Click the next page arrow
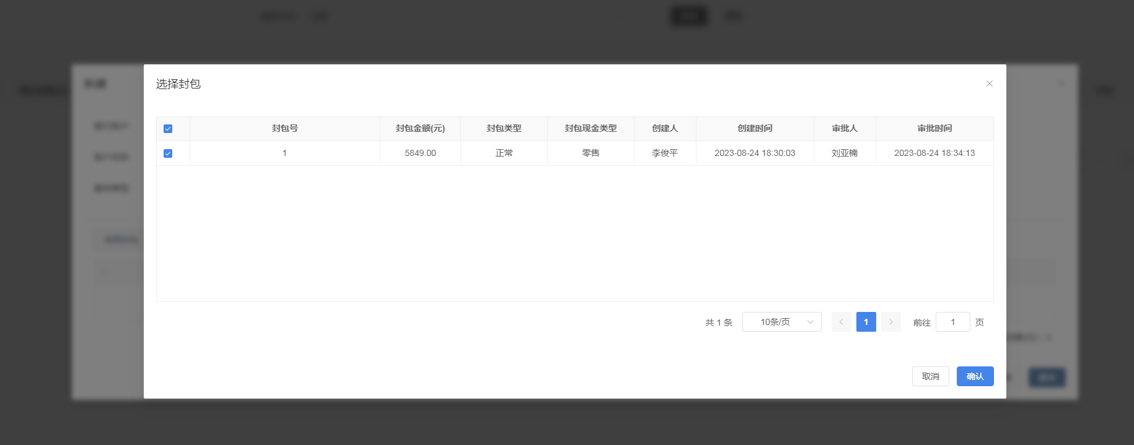The width and height of the screenshot is (1134, 445). pyautogui.click(x=890, y=322)
